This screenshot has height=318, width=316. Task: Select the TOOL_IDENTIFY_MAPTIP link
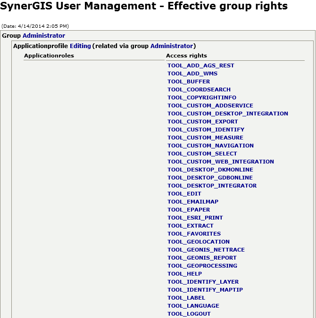[205, 290]
